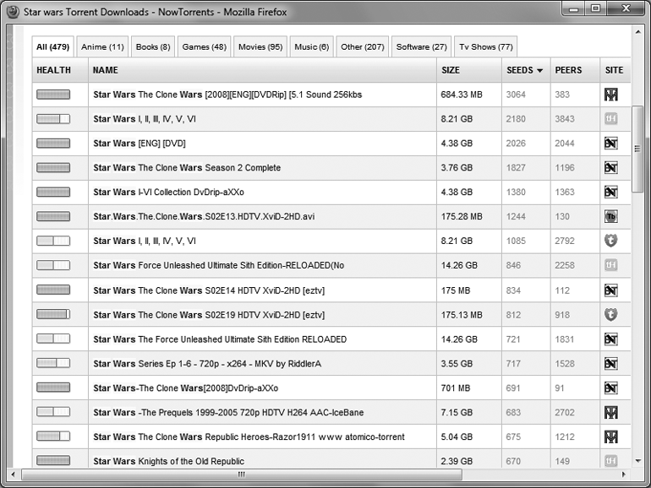651x488 pixels.
Task: Open the Clone Wars Republic Heroes-Razor1911 torrent link
Action: (x=249, y=437)
